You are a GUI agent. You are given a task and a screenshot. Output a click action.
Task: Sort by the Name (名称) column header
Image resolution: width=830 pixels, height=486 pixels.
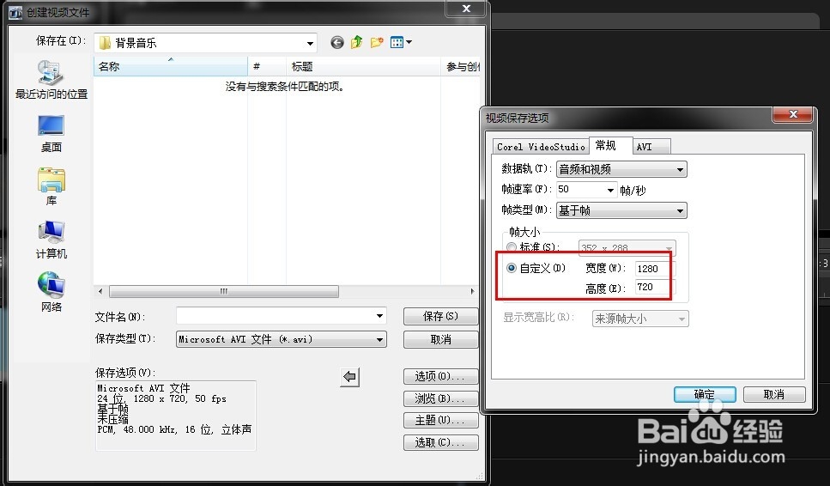point(171,67)
